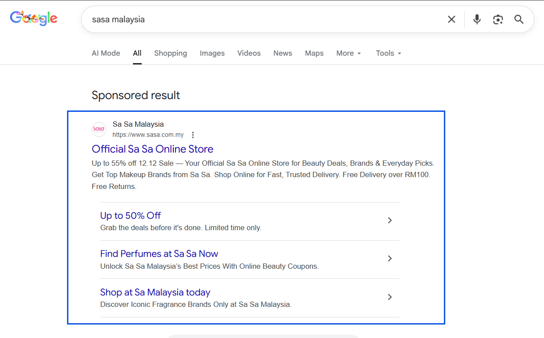This screenshot has width=544, height=338.
Task: Open the Images tab
Action: (x=212, y=53)
